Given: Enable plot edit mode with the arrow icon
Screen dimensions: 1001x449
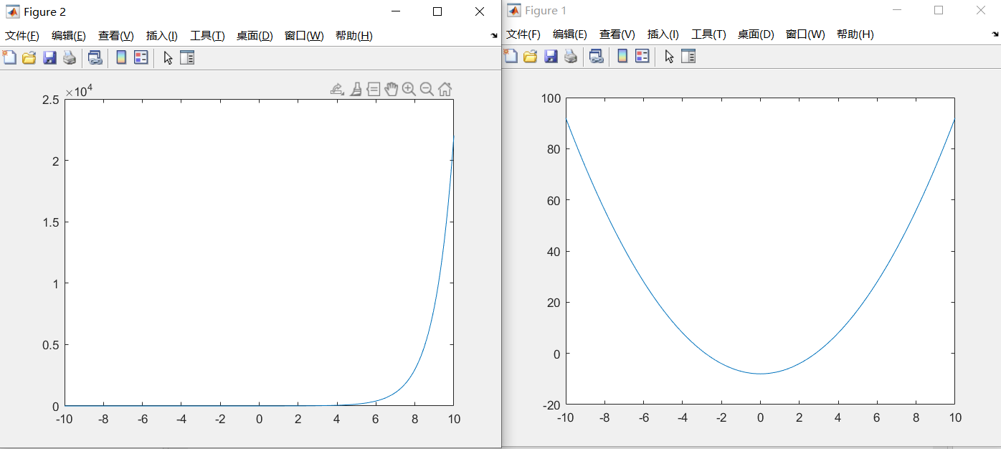Looking at the screenshot, I should click(166, 57).
